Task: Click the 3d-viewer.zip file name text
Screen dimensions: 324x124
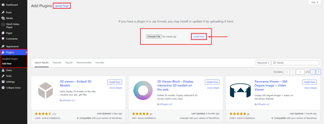Action: 169,37
